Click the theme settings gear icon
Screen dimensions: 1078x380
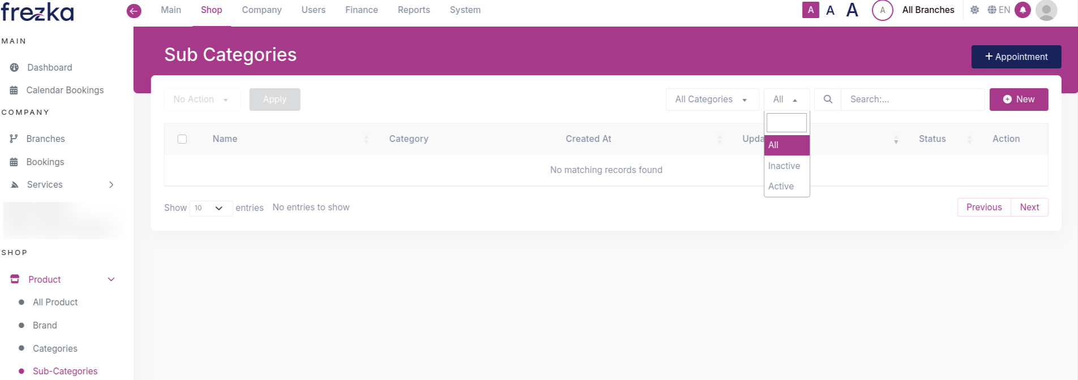click(974, 10)
